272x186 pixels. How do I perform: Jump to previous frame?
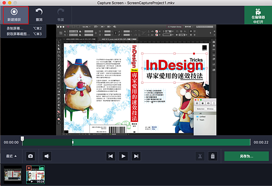point(110,156)
